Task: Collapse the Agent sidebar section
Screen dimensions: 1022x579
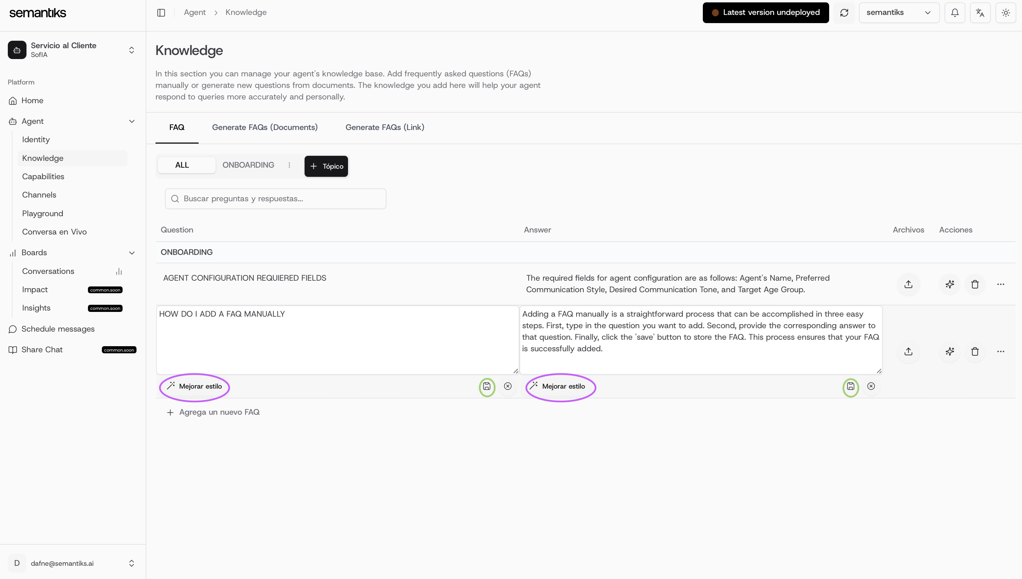Action: (132, 121)
